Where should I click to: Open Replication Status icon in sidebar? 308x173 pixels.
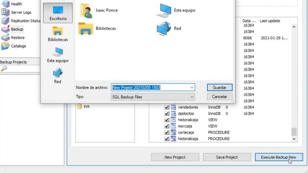click(5, 21)
